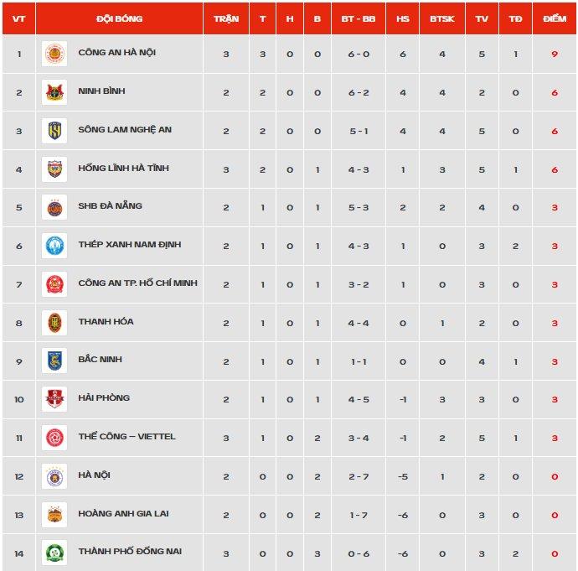Select the Thép Xanh Nam Định logo
The width and height of the screenshot is (578, 571).
[54, 246]
